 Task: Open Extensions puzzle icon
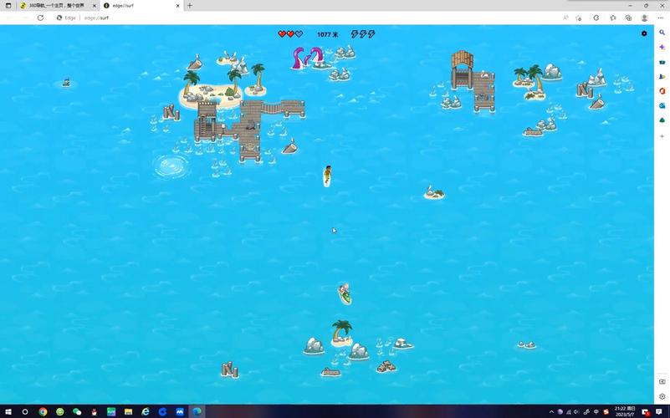point(613,18)
